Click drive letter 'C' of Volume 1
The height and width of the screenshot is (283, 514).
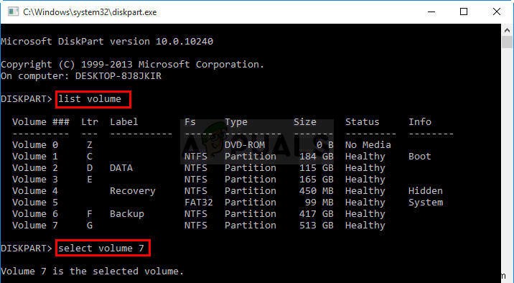(90, 157)
